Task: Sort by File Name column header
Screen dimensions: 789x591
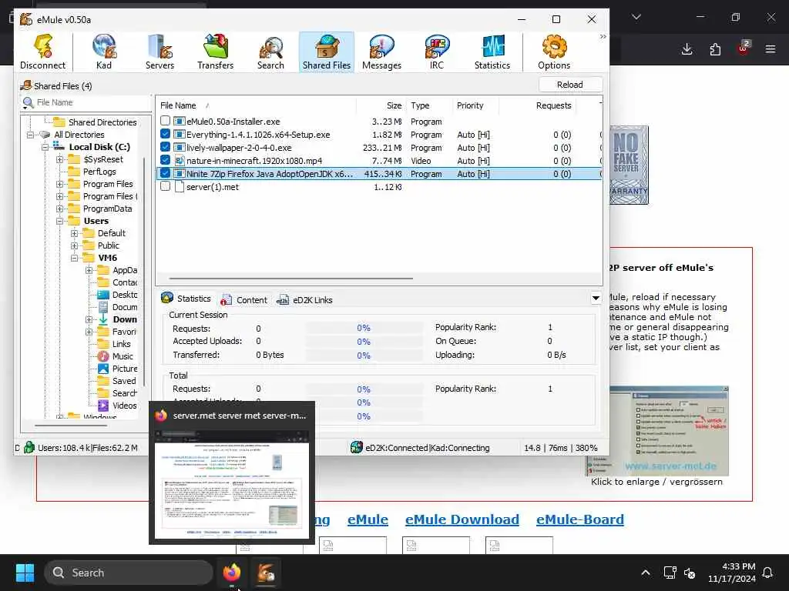Action: click(x=178, y=105)
